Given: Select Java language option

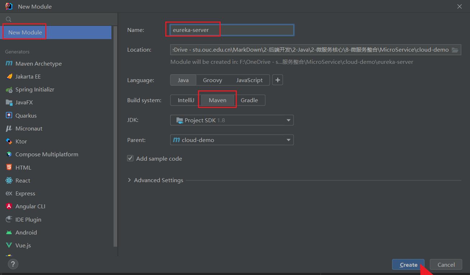Looking at the screenshot, I should click(x=183, y=80).
